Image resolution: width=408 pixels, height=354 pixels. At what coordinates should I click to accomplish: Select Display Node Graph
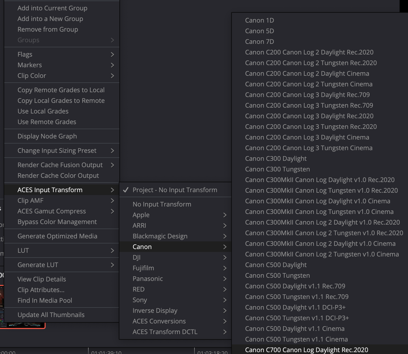click(62, 136)
